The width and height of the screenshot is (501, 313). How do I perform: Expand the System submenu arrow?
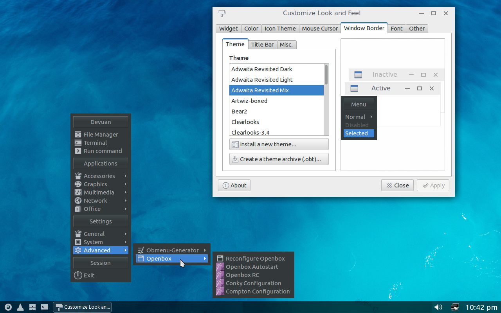(x=126, y=242)
